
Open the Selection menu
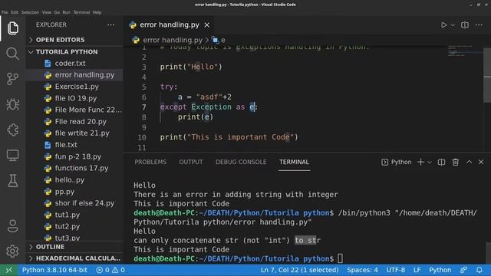tap(30, 12)
